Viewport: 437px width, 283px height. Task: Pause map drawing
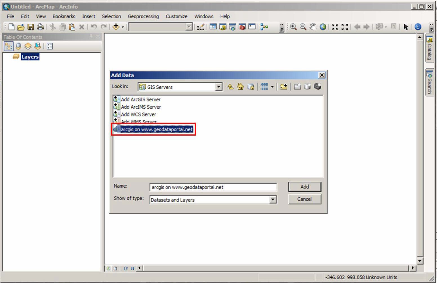coord(132,268)
